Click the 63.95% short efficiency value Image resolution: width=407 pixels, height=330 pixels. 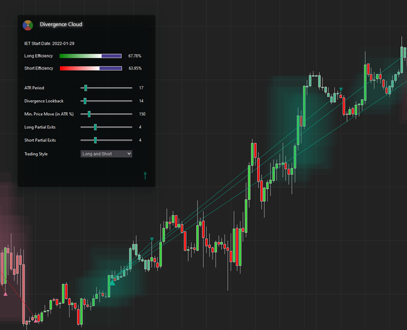tap(135, 68)
